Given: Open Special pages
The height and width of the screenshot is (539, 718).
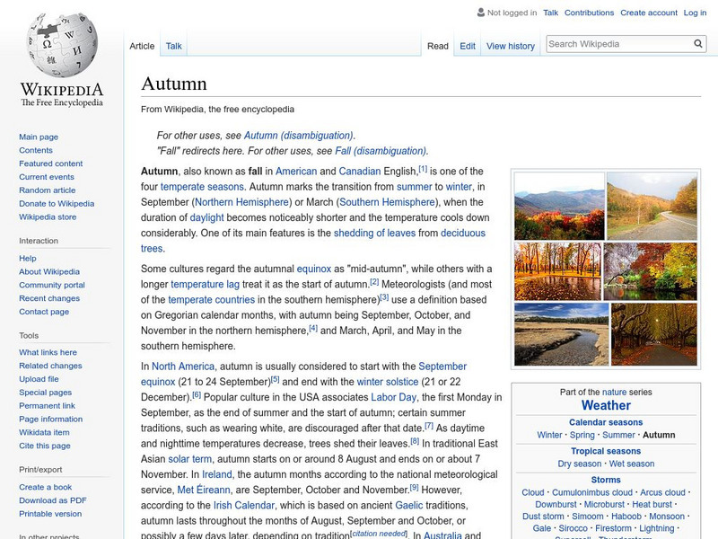Looking at the screenshot, I should (46, 392).
